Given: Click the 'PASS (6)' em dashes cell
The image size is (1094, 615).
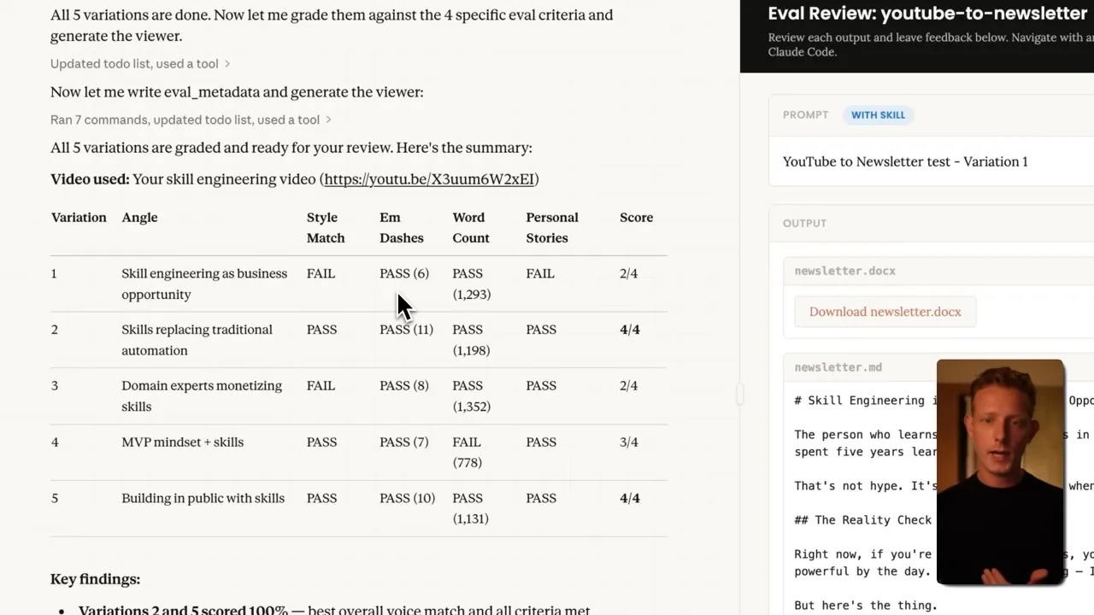Looking at the screenshot, I should pyautogui.click(x=404, y=274).
